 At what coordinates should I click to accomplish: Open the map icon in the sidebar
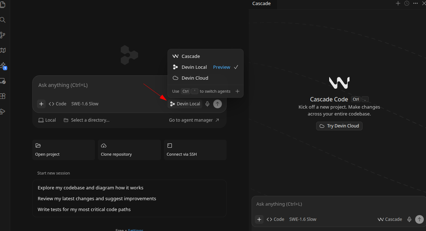click(3, 50)
